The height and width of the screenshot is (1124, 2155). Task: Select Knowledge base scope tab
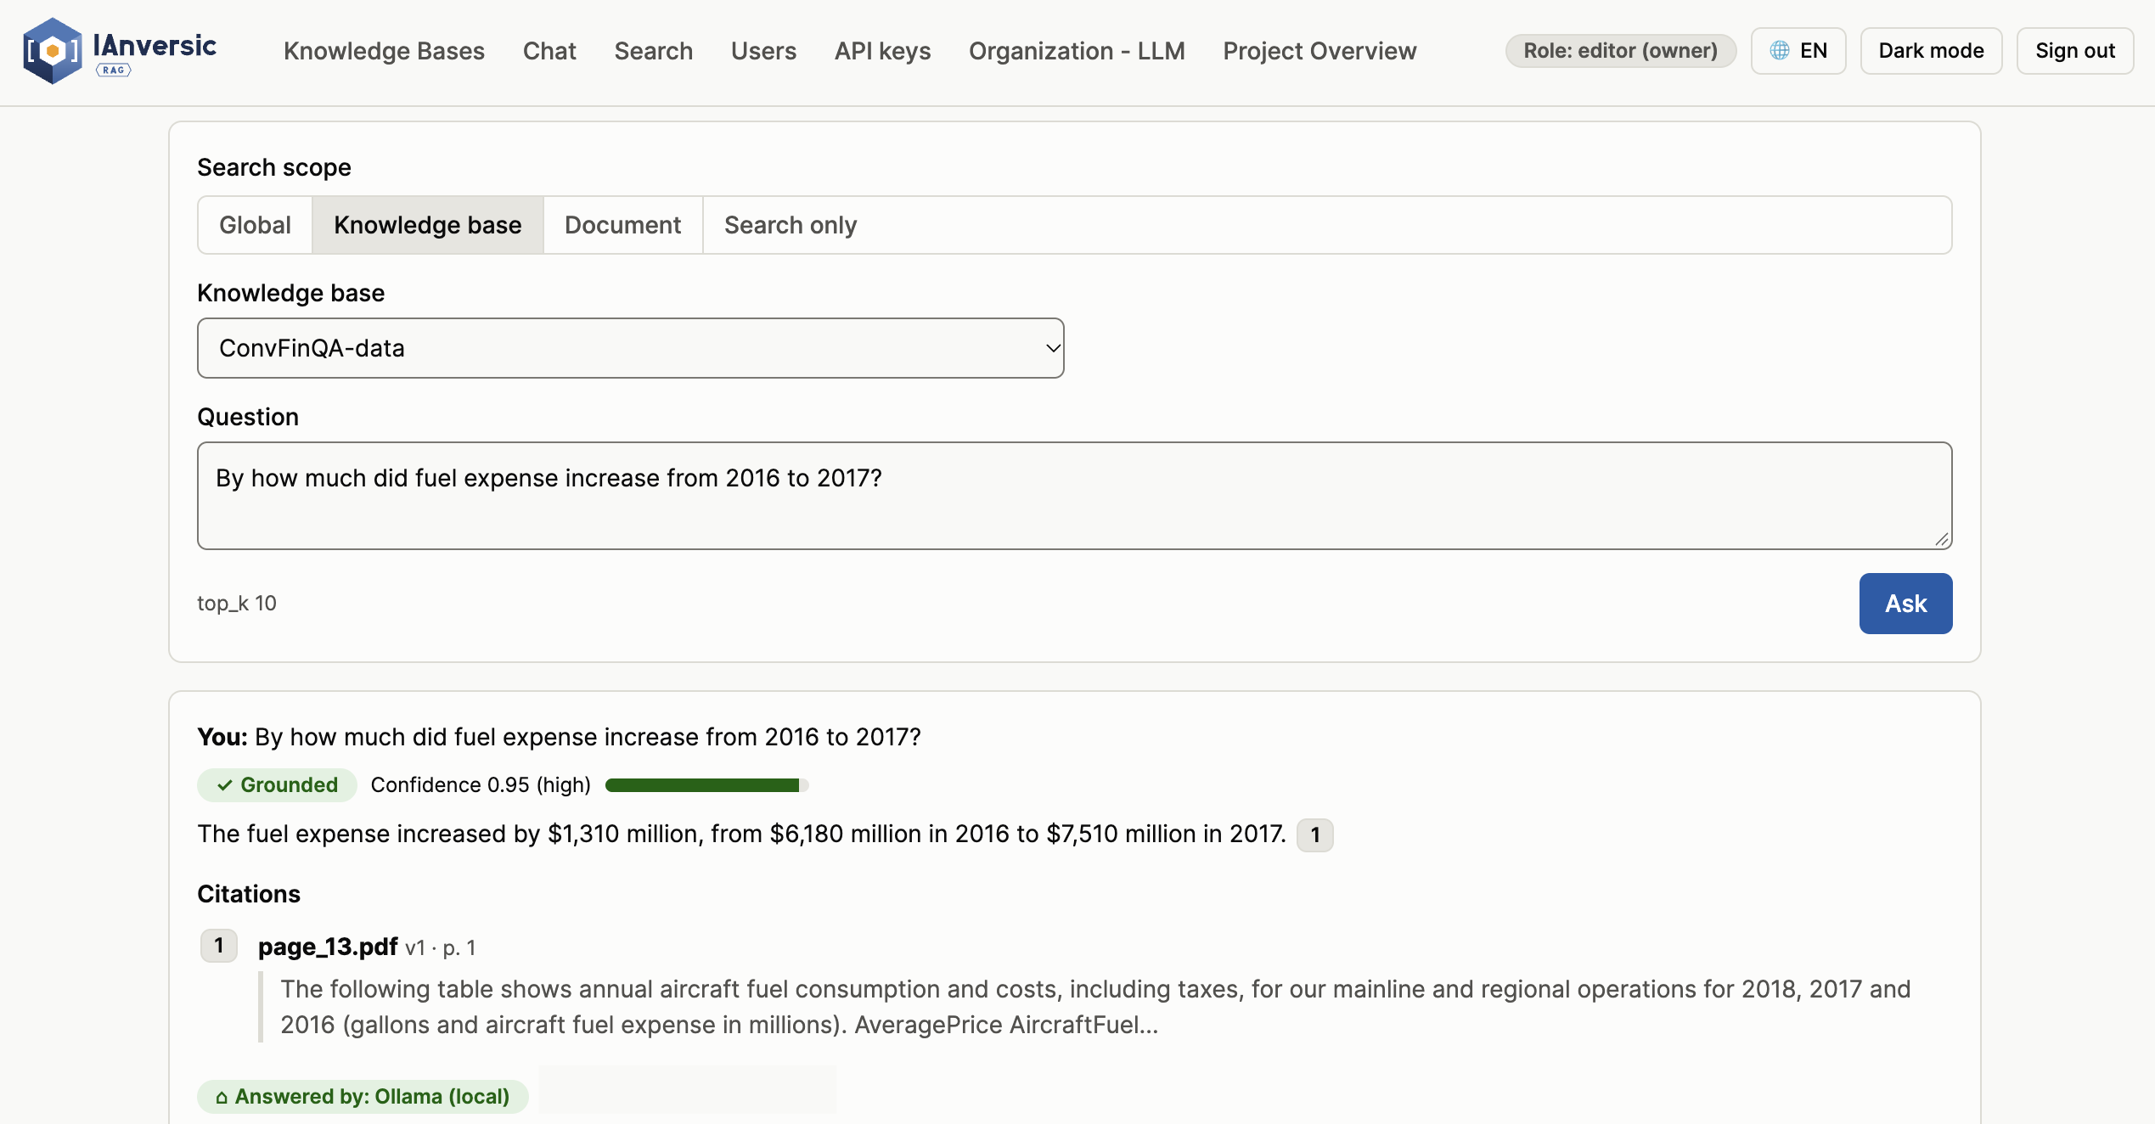point(428,225)
